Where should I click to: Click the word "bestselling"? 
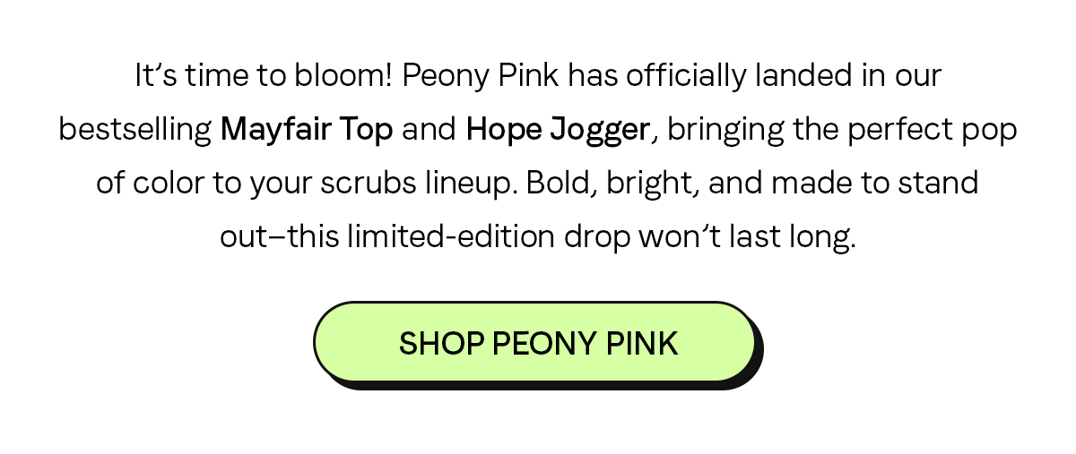tap(134, 132)
